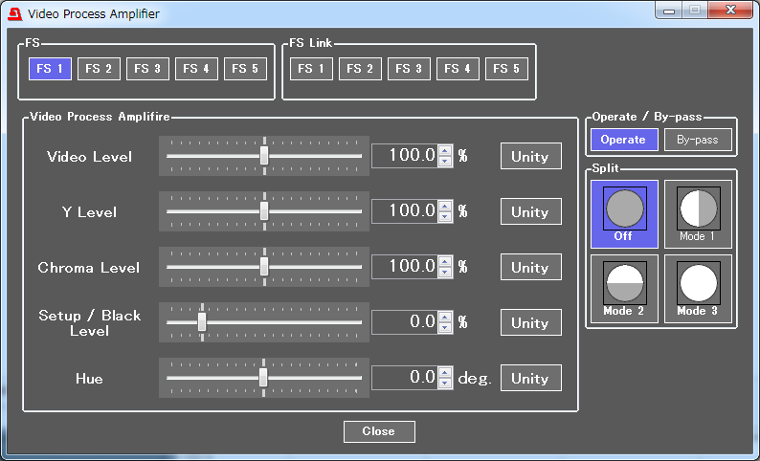The image size is (760, 461).
Task: Click the Setup / Black Level slider handle
Action: pos(202,322)
